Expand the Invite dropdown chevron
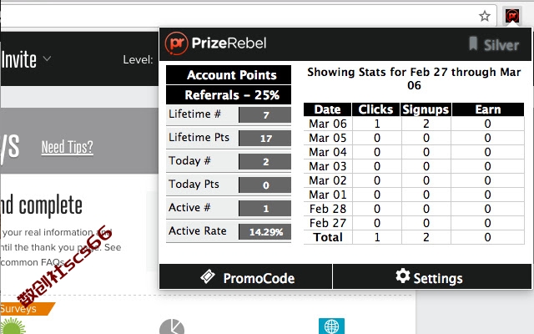This screenshot has height=334, width=534. click(47, 58)
